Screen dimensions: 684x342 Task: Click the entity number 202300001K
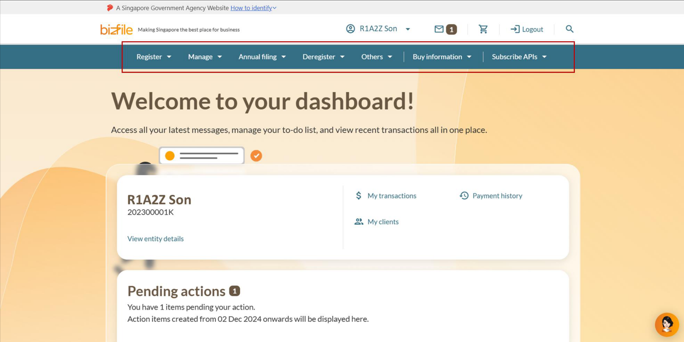click(x=150, y=212)
